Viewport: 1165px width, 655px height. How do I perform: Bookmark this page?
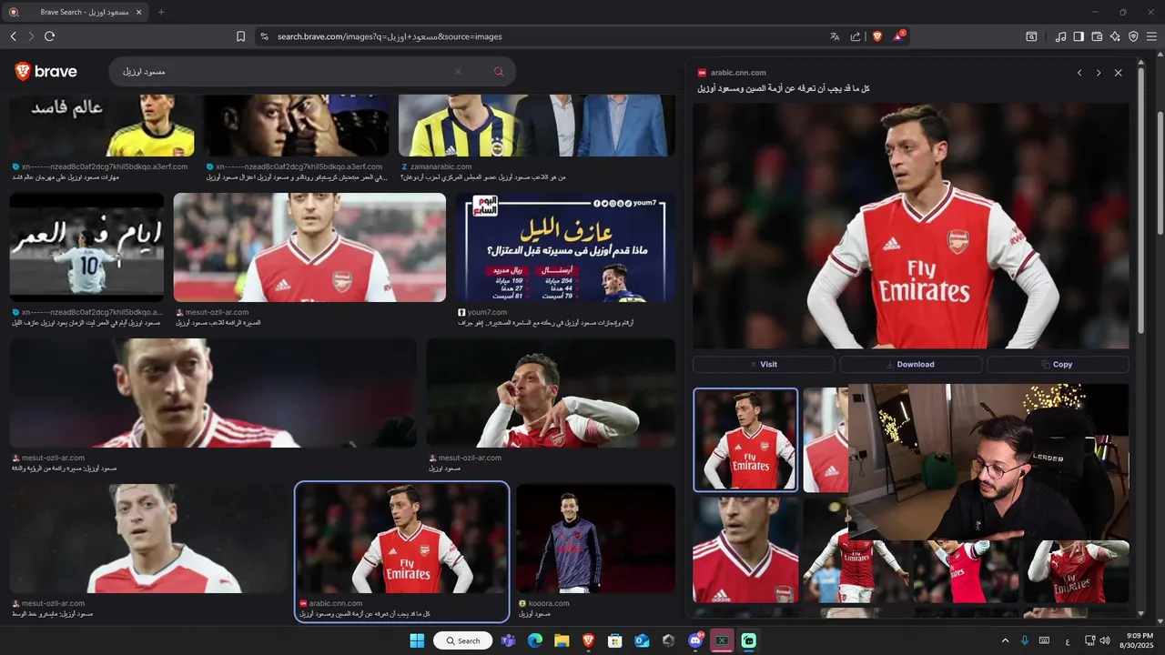pyautogui.click(x=240, y=36)
